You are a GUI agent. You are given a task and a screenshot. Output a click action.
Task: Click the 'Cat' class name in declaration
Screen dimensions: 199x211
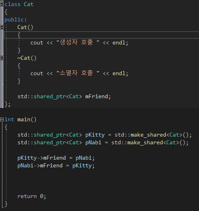pos(29,4)
